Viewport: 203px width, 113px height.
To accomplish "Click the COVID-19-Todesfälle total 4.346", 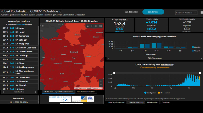I will (187, 29).
